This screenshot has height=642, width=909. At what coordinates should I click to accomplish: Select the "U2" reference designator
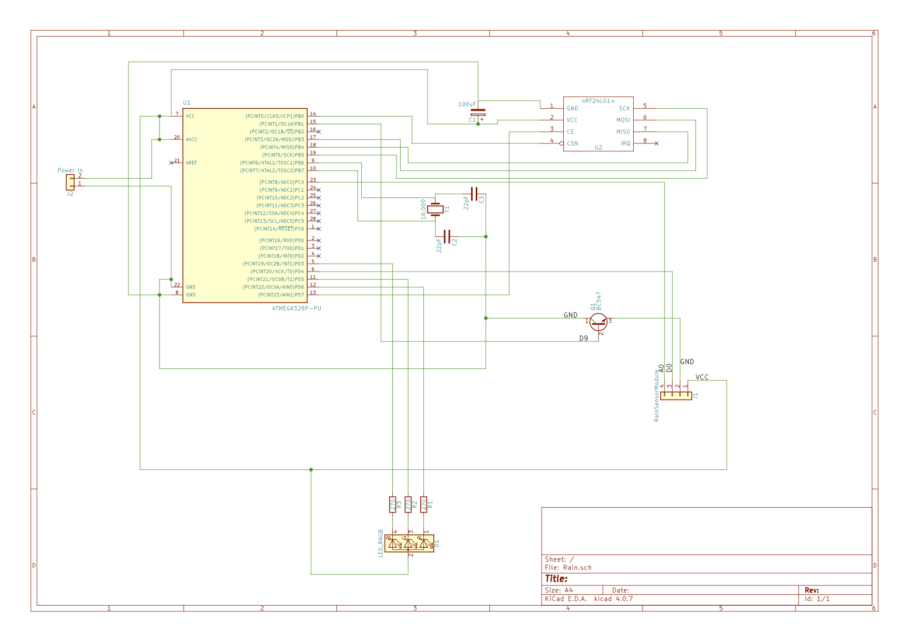coord(599,148)
